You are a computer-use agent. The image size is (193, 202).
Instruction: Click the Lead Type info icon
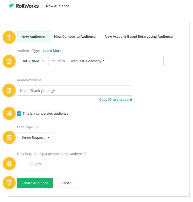37,127
